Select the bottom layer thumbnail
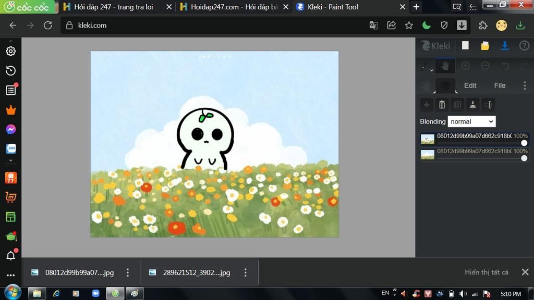This screenshot has height=300, width=534. 428,154
